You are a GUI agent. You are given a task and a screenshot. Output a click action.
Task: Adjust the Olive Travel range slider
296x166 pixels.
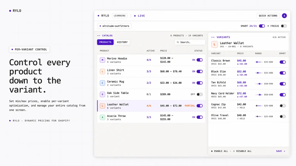tap(259, 117)
